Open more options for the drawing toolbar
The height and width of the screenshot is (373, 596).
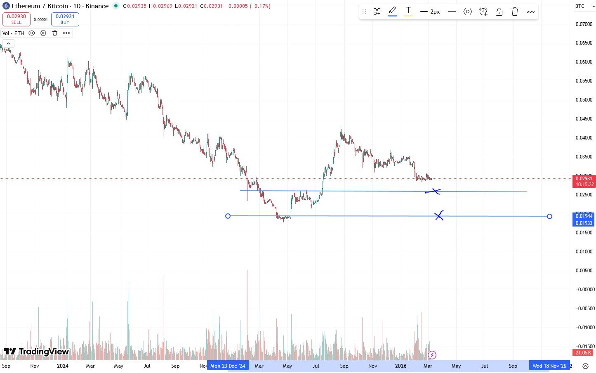530,12
